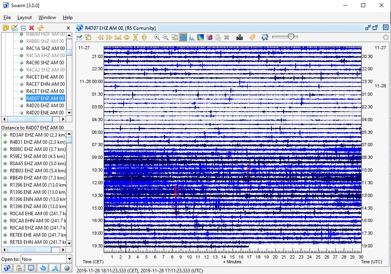Click the camera capture image icon
Viewport: 391px width, 274px height.
240,37
